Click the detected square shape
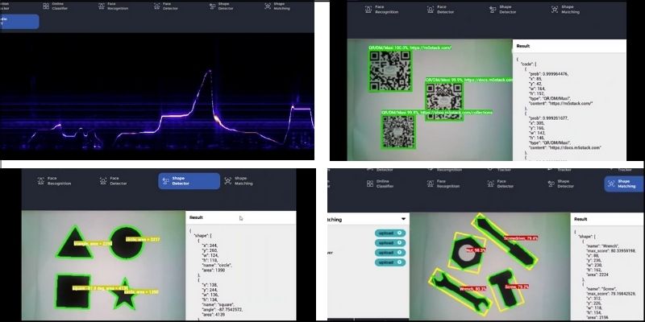645x322 pixels. point(73,291)
